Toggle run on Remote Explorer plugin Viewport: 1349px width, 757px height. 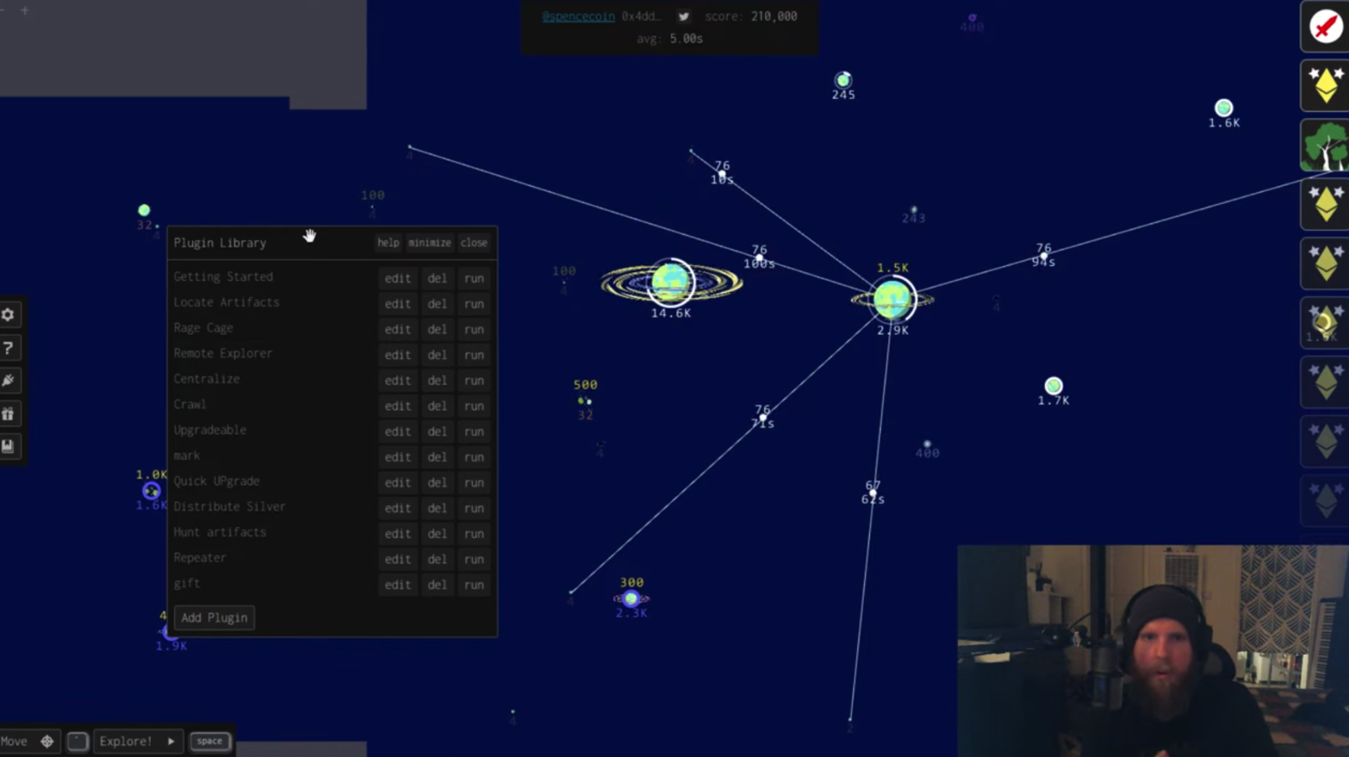click(x=473, y=354)
